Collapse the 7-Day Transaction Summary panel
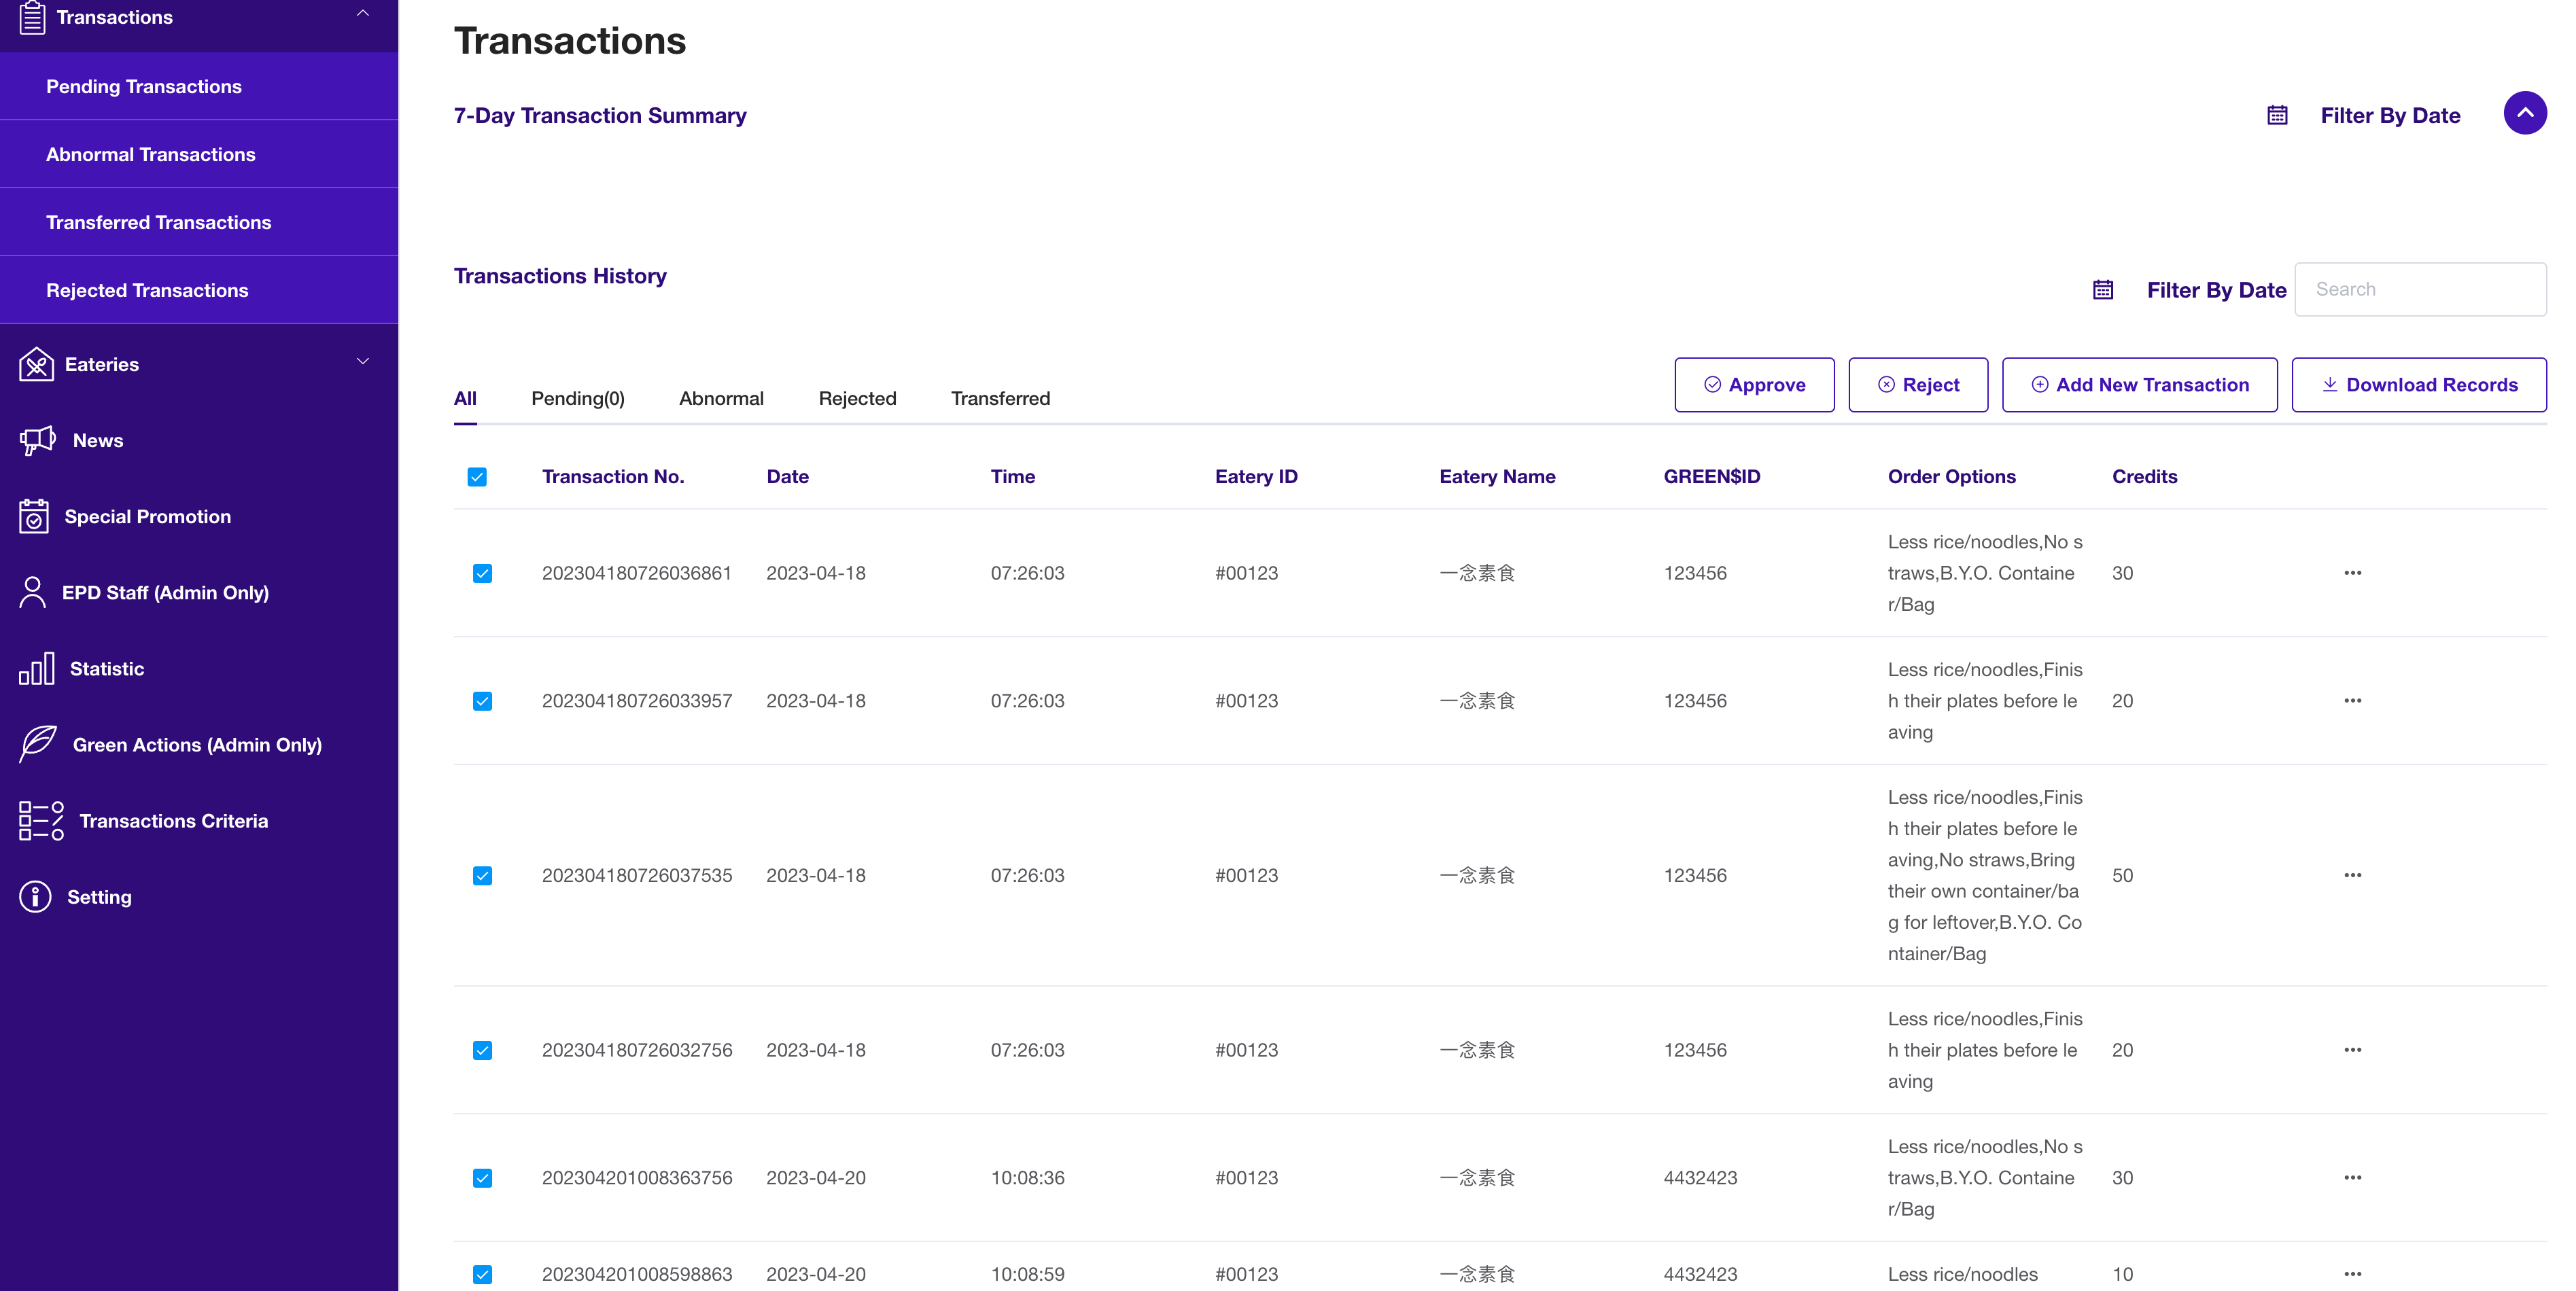Screen dimensions: 2576x1291 [2524, 114]
